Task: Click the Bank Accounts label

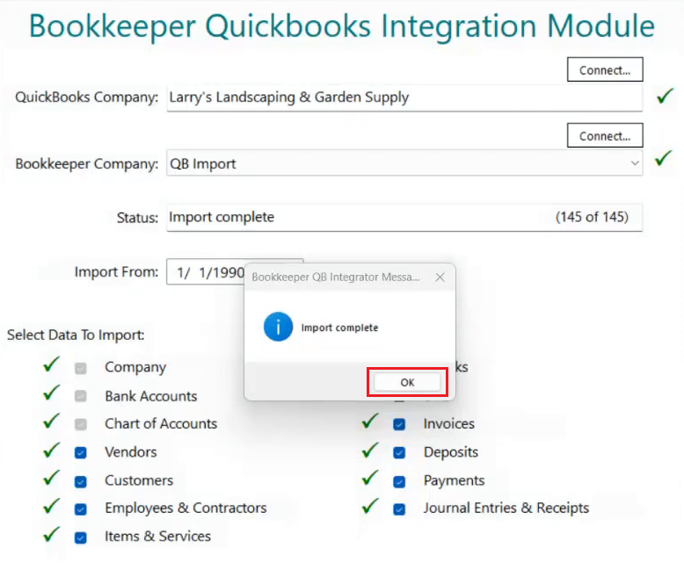Action: point(151,396)
